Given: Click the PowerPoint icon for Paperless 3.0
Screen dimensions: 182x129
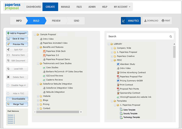Looking at the screenshot, I should point(44,55).
